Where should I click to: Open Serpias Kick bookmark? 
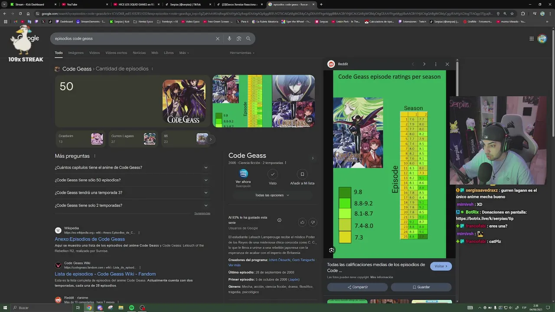[x=120, y=21]
